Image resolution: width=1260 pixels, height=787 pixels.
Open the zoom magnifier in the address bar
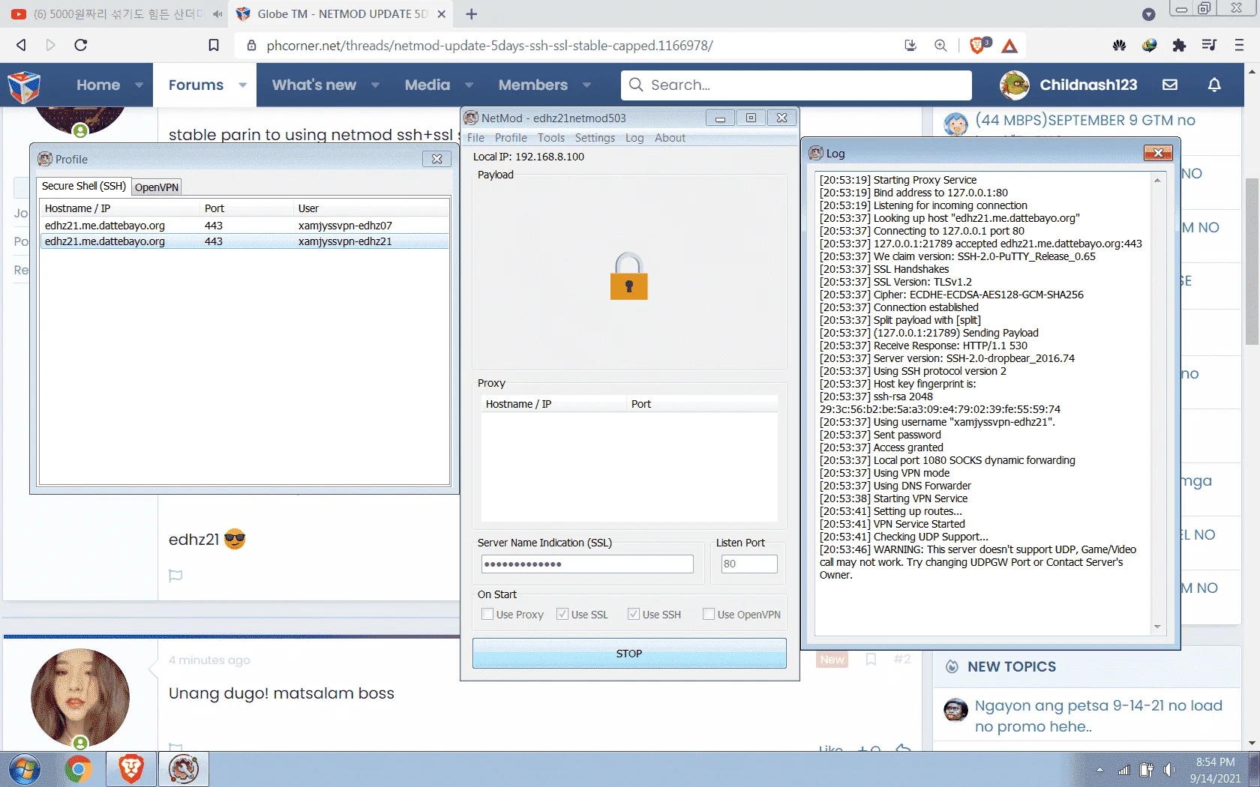940,45
